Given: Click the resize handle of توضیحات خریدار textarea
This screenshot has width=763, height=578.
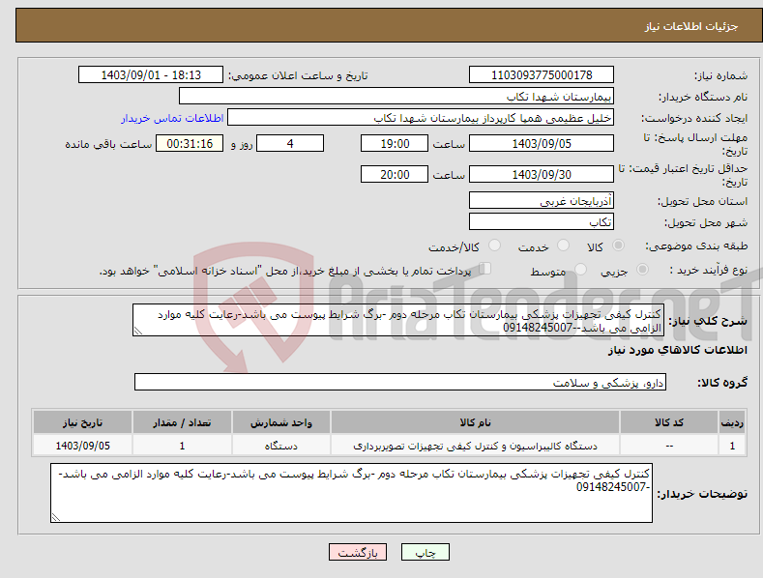Looking at the screenshot, I should pyautogui.click(x=56, y=517).
